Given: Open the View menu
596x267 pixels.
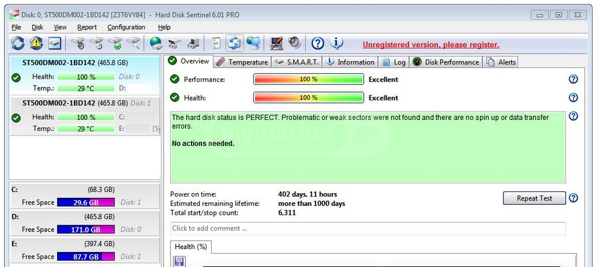Looking at the screenshot, I should (60, 27).
